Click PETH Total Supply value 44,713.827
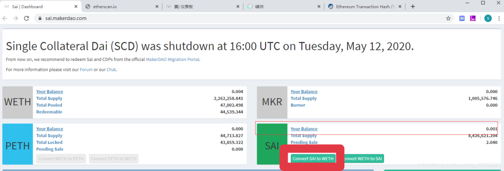The height and width of the screenshot is (171, 504). pos(232,136)
